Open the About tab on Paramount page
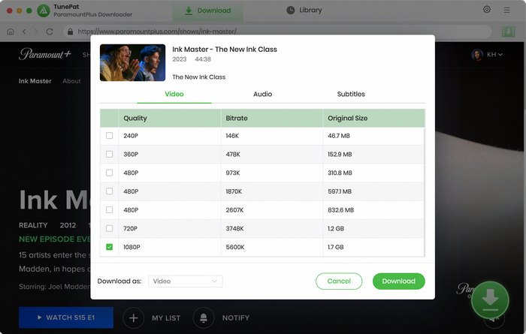This screenshot has height=334, width=526. (x=71, y=81)
